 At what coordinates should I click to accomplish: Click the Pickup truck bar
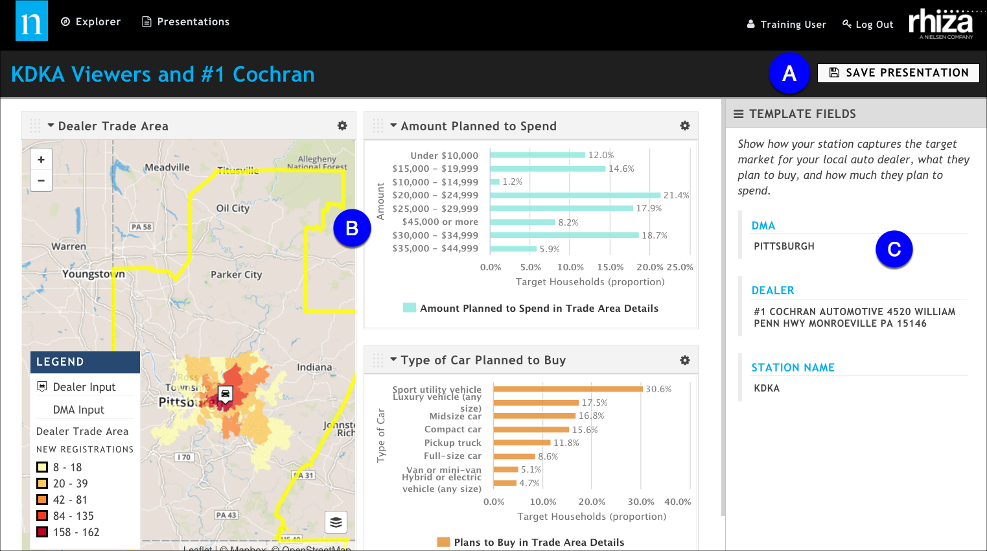pyautogui.click(x=522, y=443)
